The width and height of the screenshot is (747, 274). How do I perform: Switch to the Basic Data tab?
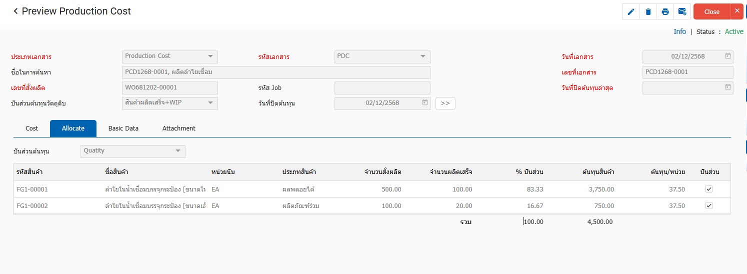click(x=123, y=128)
